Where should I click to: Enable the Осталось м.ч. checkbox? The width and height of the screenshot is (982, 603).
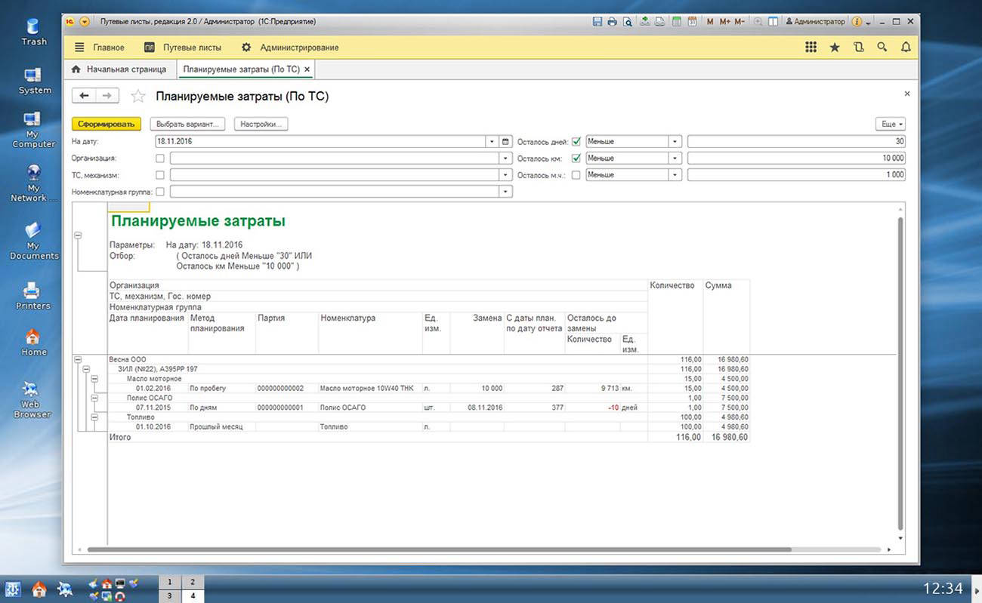click(x=576, y=175)
